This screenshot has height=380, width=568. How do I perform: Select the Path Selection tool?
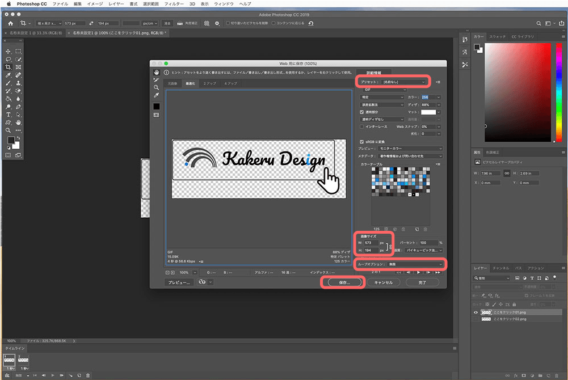click(19, 115)
